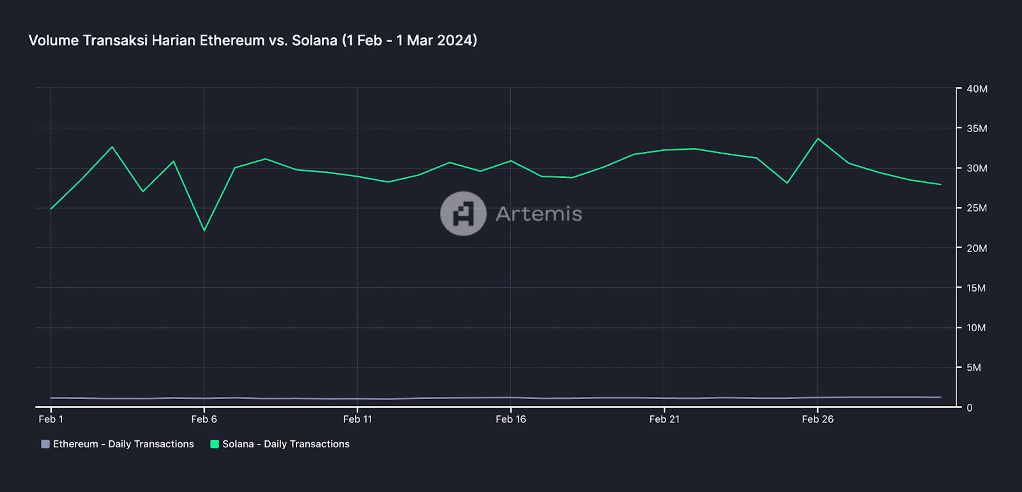Select the chart title text
Image resolution: width=1022 pixels, height=492 pixels.
pos(253,40)
